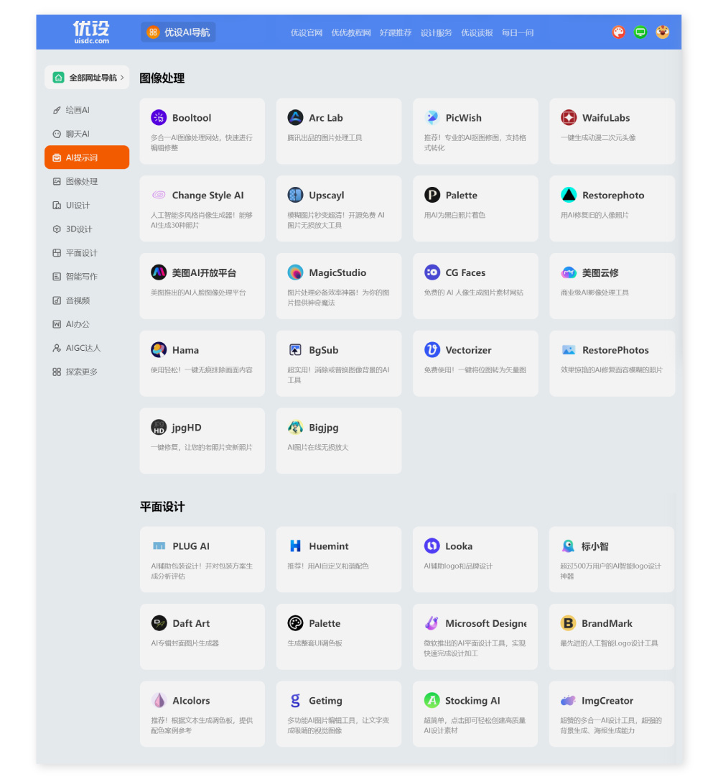Click the Bigjpg logo icon
718x777 pixels.
pyautogui.click(x=295, y=427)
